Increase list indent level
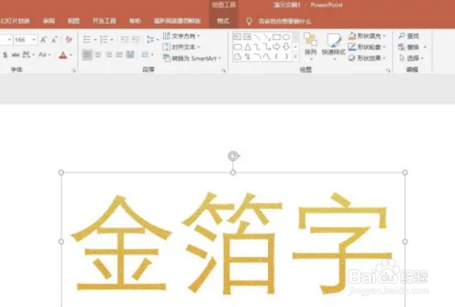This screenshot has height=307, width=455. coord(135,39)
